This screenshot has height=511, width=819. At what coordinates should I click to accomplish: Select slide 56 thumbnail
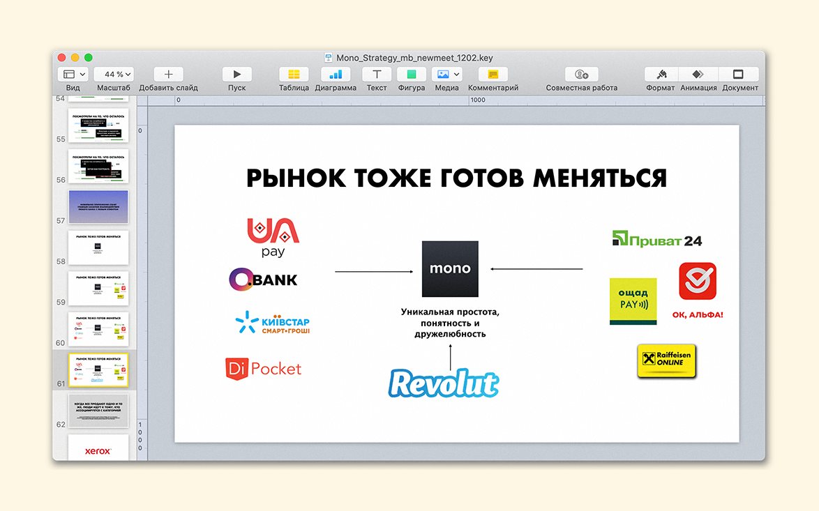(98, 166)
